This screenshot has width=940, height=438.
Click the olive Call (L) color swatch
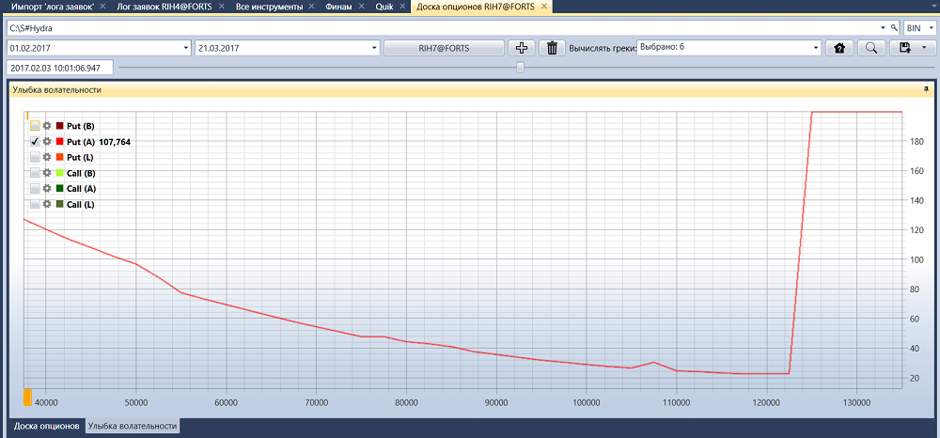(59, 204)
